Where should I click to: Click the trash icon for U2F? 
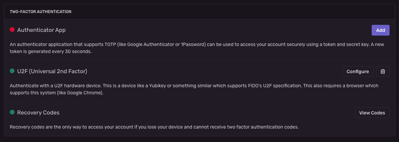point(382,72)
